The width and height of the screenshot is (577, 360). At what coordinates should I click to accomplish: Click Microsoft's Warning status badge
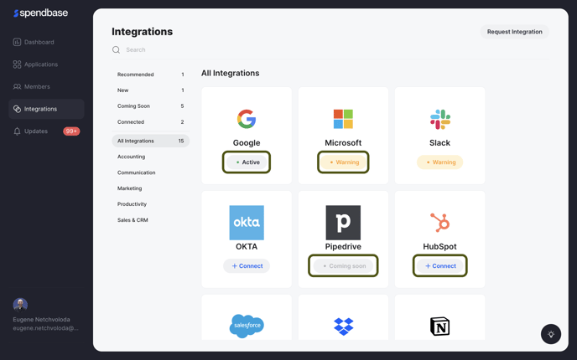point(343,162)
